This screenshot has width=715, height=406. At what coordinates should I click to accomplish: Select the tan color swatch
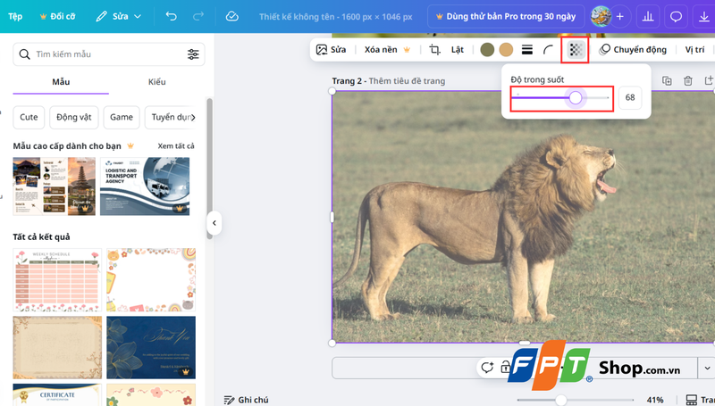tap(506, 50)
